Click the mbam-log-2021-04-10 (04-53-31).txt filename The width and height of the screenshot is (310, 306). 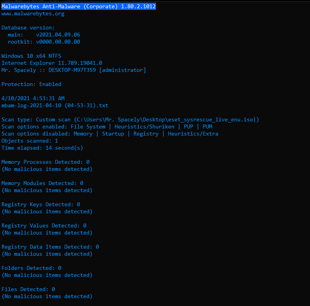[x=55, y=105]
